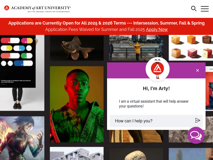
Task: Open the hamburger navigation menu
Action: click(205, 9)
